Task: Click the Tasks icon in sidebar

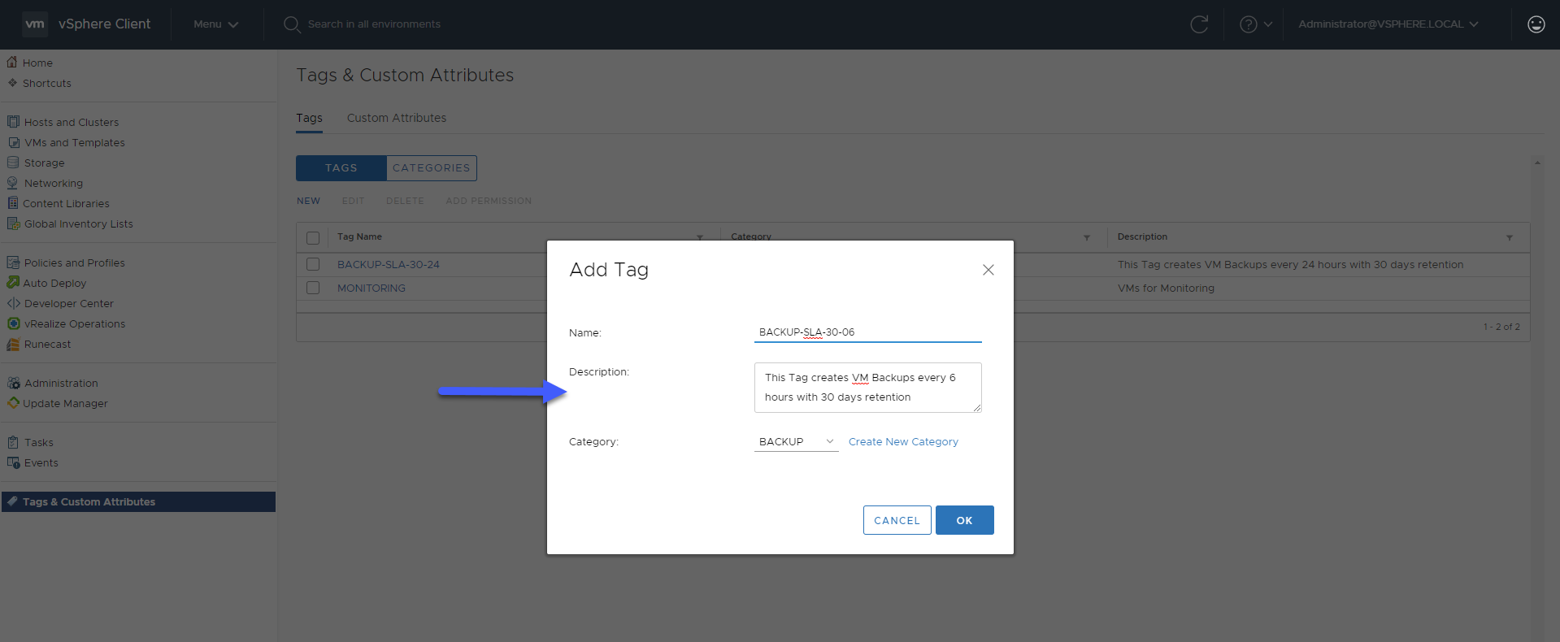Action: coord(13,442)
